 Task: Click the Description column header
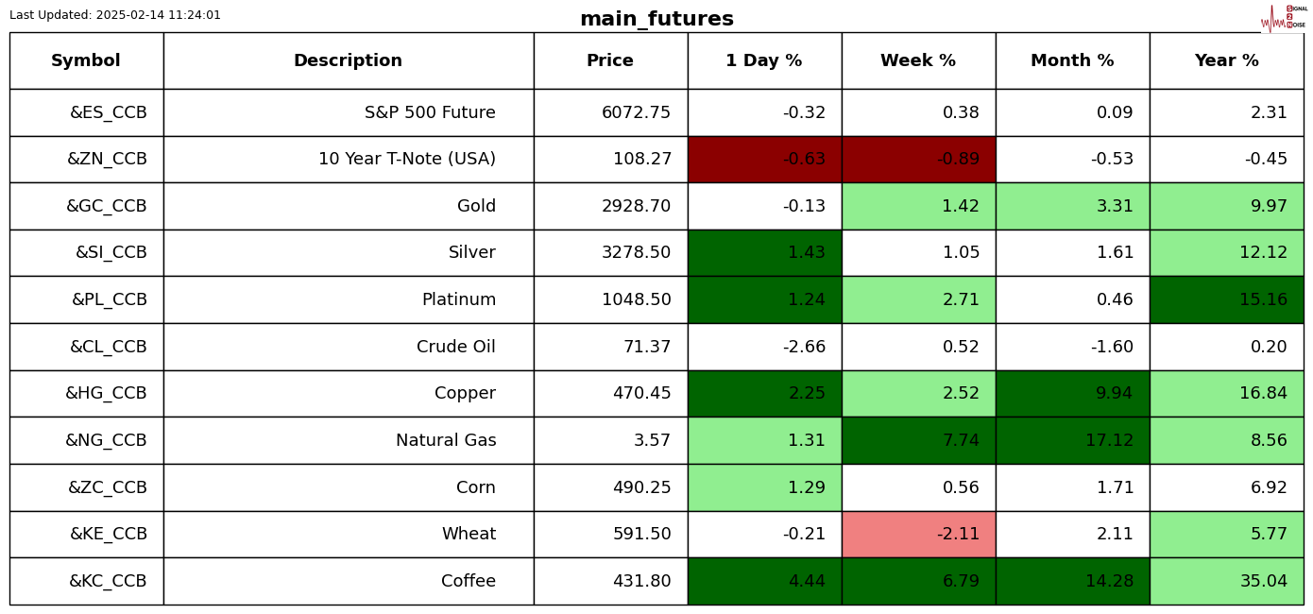348,61
